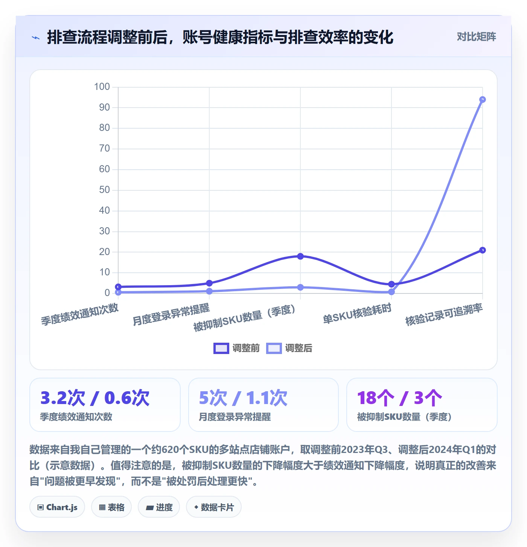
Task: Click the 调整前 point at 单SKU核验耗时
Action: pos(391,284)
